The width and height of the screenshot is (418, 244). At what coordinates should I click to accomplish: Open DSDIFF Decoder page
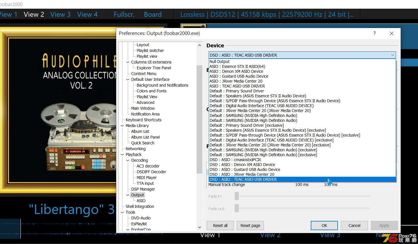coord(151,172)
